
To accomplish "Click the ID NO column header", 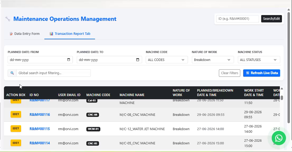I will (34, 95).
